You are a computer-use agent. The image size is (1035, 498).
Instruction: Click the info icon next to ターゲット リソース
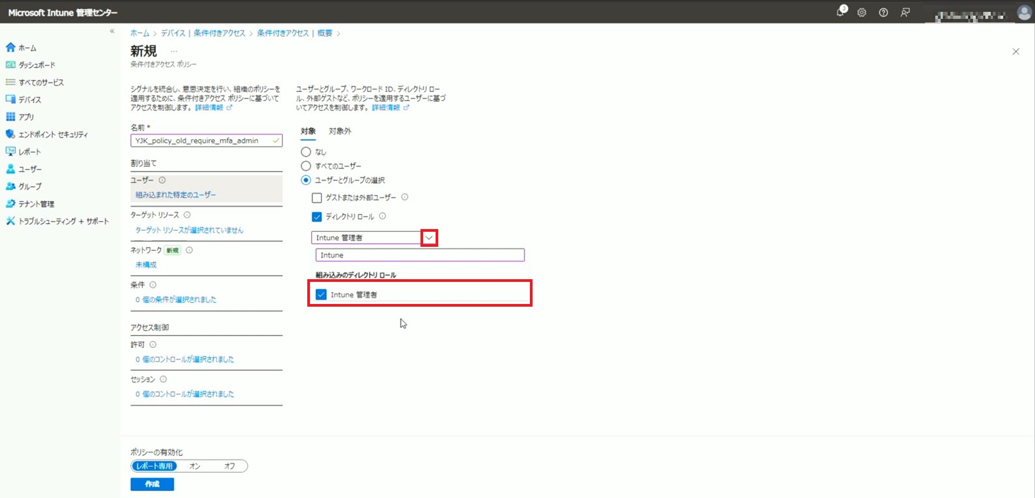[x=187, y=215]
